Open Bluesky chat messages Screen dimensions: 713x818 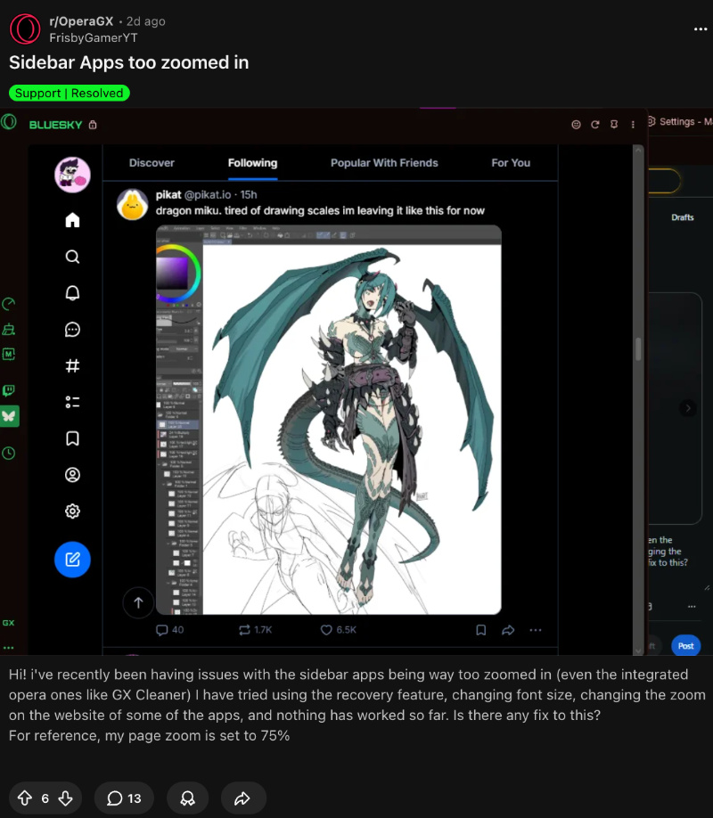coord(72,330)
